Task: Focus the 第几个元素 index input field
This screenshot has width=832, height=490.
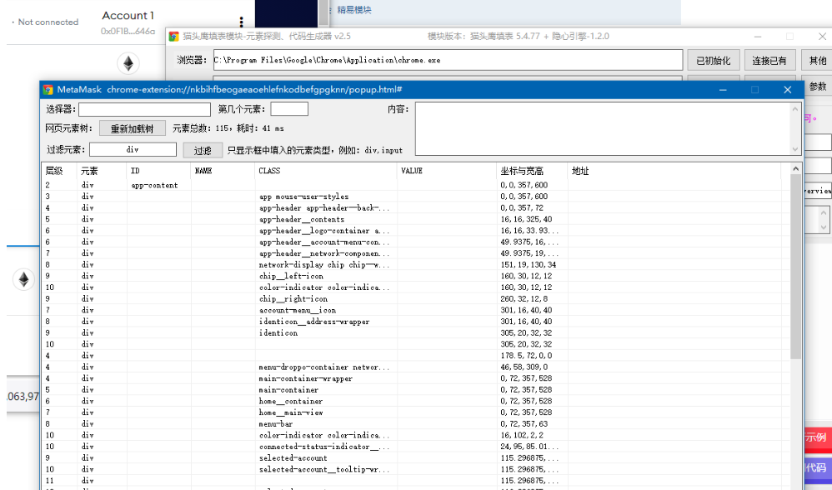Action: [289, 109]
